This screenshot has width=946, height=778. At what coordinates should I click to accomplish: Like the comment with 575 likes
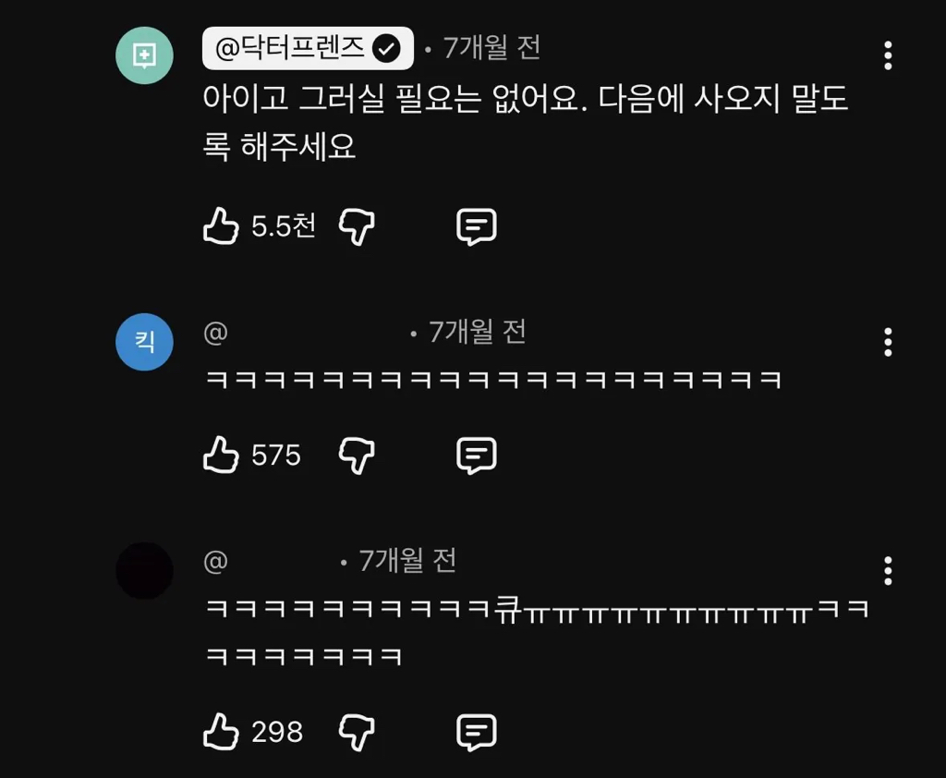coord(222,455)
